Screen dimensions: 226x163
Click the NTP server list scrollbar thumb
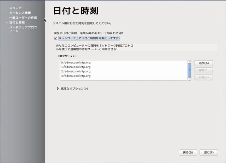(x=190, y=70)
